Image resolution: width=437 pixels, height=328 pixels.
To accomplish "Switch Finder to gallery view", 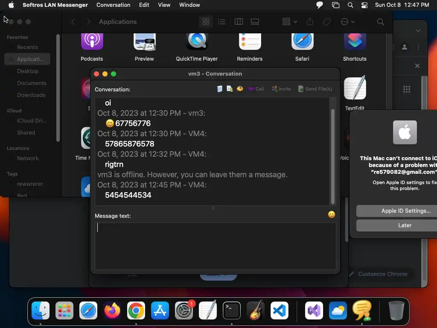I will point(255,22).
